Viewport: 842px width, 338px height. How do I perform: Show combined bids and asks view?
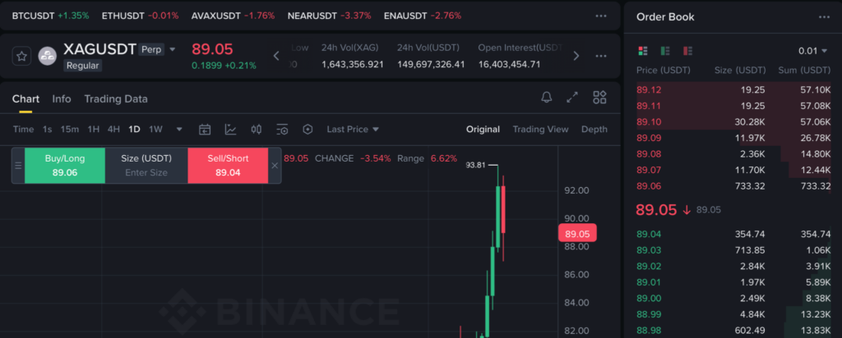click(x=643, y=51)
